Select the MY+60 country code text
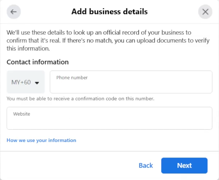The width and height of the screenshot is (219, 180). coord(21,82)
